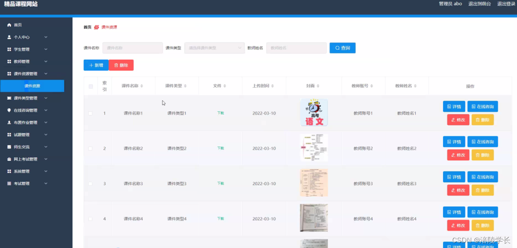Click 在线咨询 for 课件名称2
This screenshot has width=517, height=248.
coord(482,142)
